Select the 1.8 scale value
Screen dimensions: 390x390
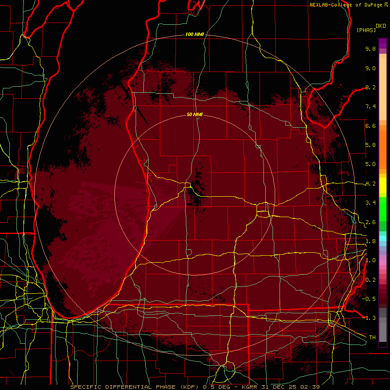370,241
